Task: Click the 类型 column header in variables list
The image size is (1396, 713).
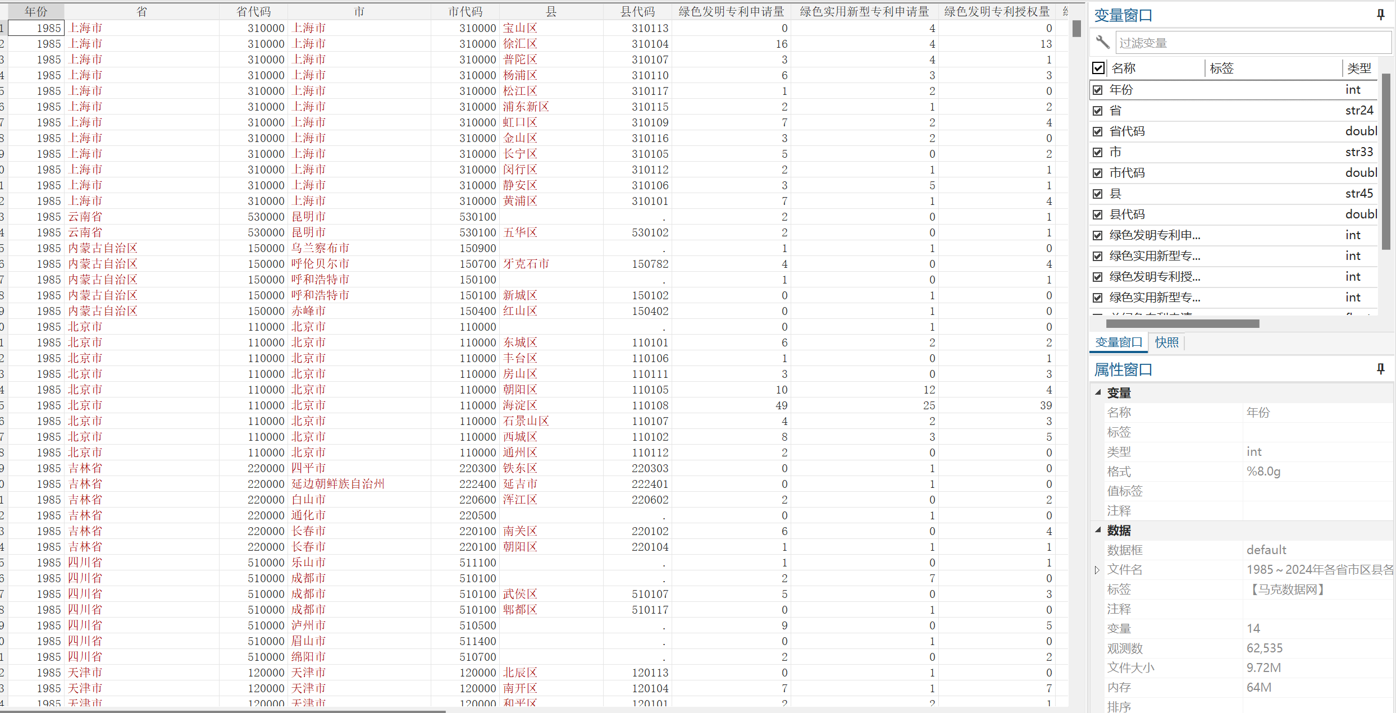Action: pos(1359,68)
